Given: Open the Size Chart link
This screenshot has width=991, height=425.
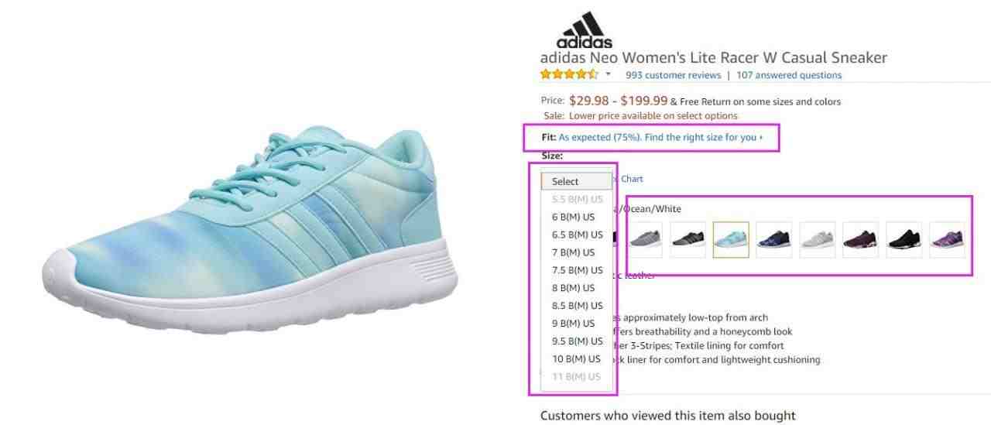Looking at the screenshot, I should (x=629, y=179).
